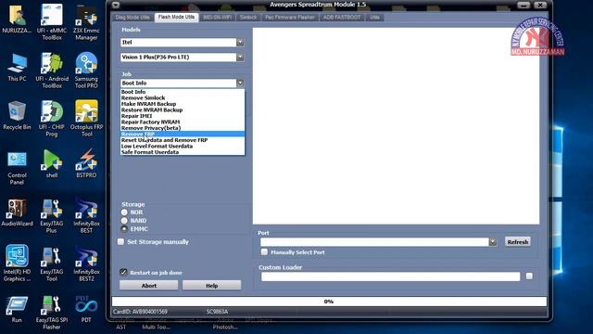Open EasyJTAG SPI Flasher desktop shortcut

tap(52, 313)
